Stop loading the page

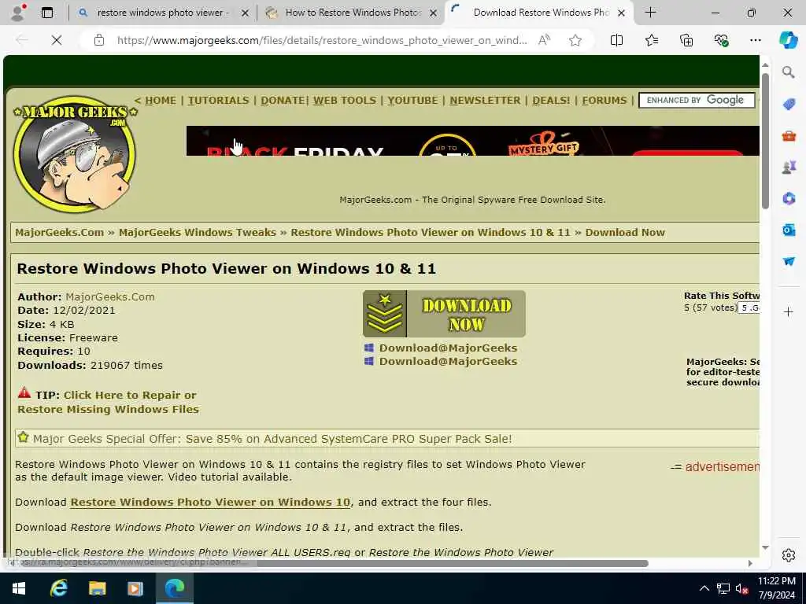pyautogui.click(x=57, y=40)
